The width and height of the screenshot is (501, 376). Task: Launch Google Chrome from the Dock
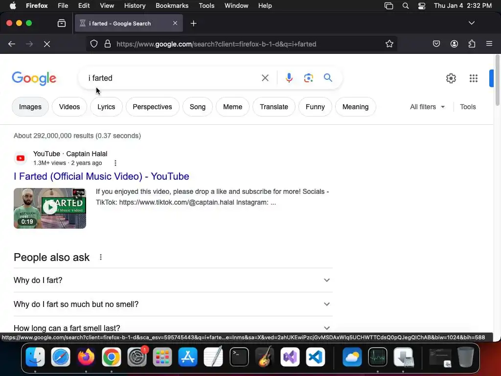pos(111,357)
